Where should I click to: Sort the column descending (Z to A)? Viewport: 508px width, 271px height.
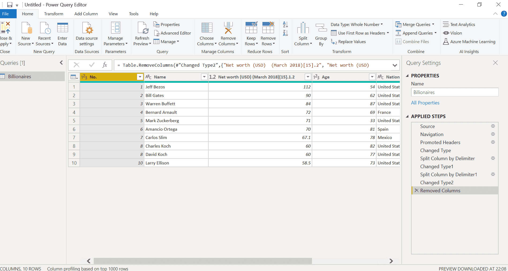point(285,33)
